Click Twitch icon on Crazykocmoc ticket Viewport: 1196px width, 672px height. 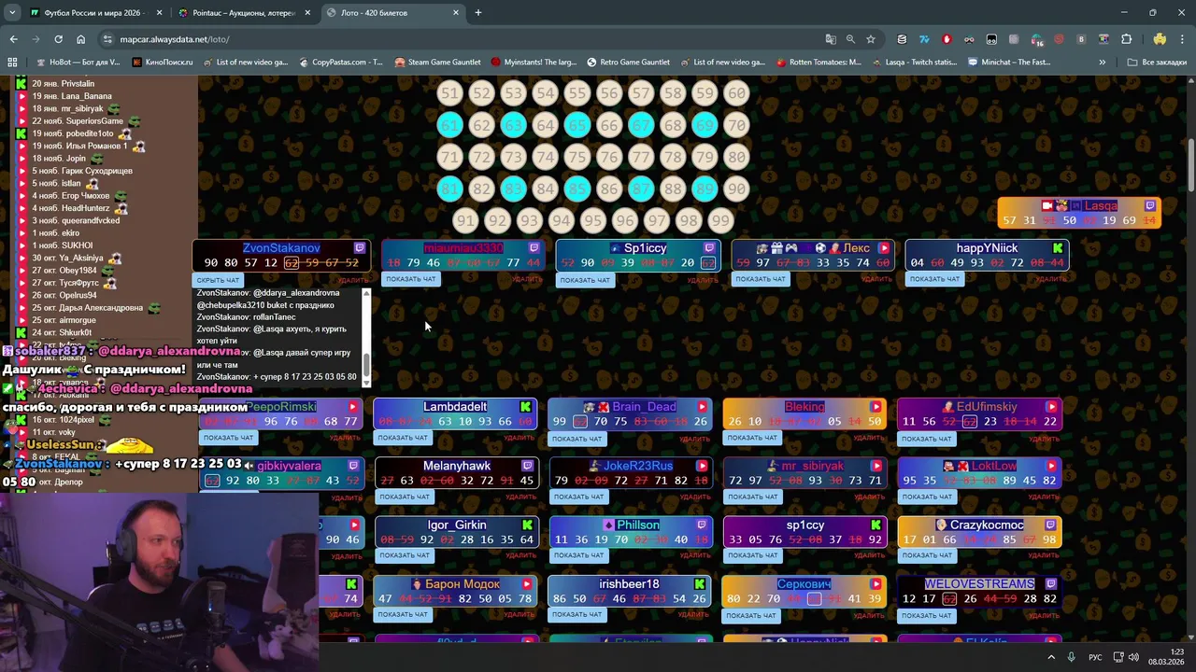tap(1050, 525)
